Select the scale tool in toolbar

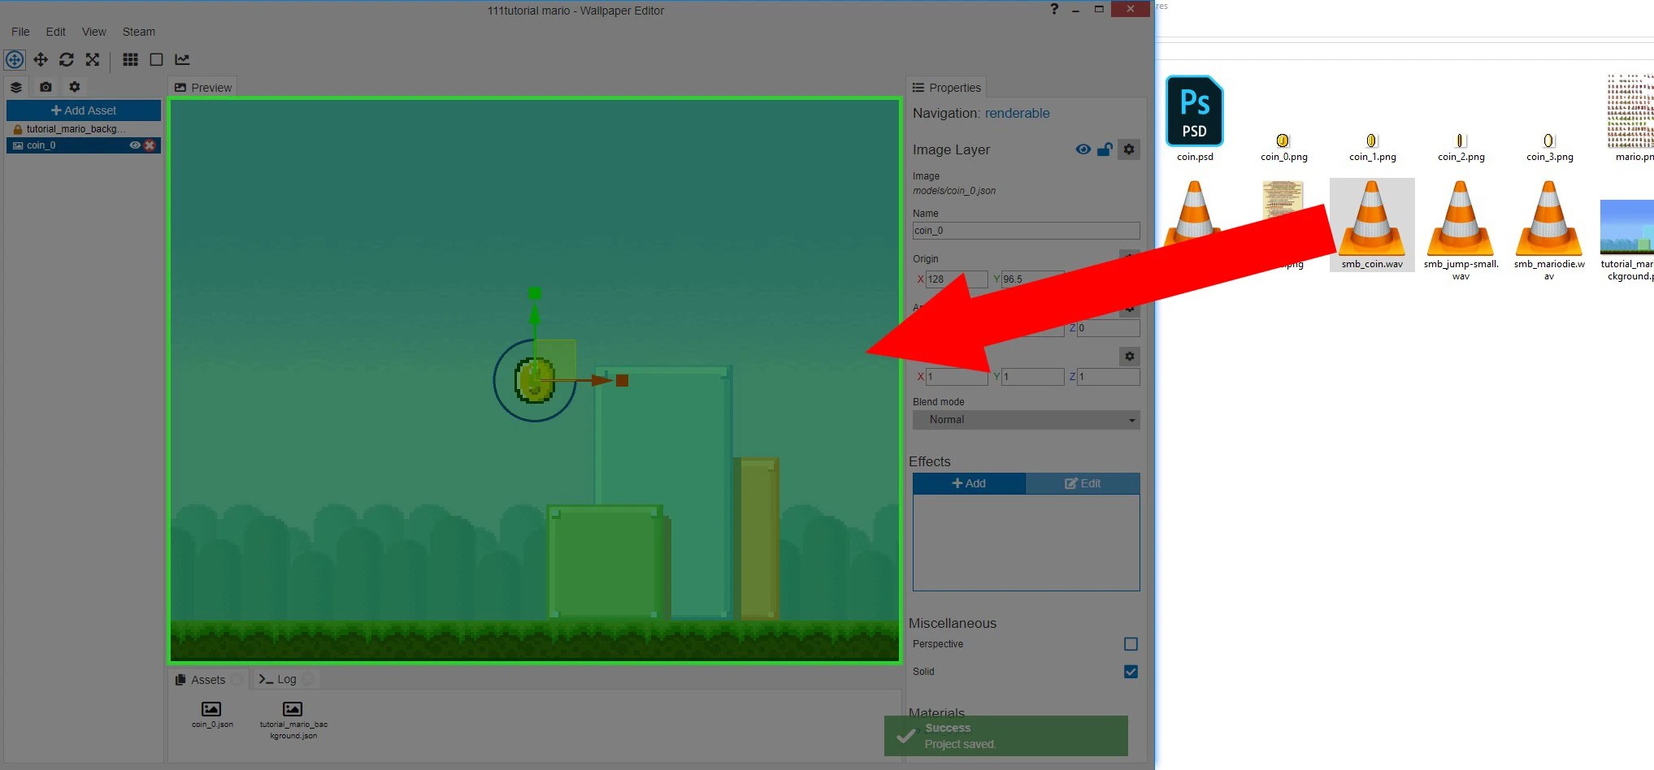[93, 59]
